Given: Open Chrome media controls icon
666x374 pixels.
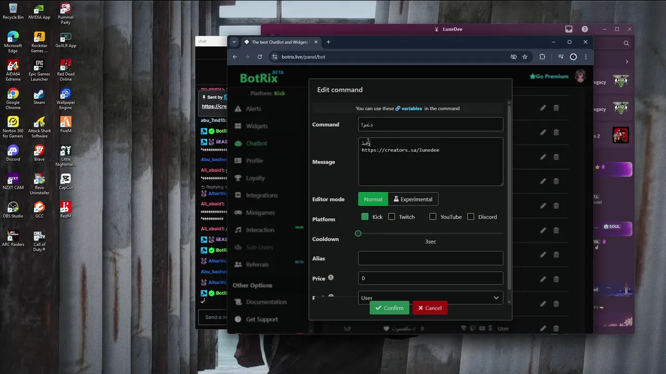Looking at the screenshot, I should coord(560,57).
